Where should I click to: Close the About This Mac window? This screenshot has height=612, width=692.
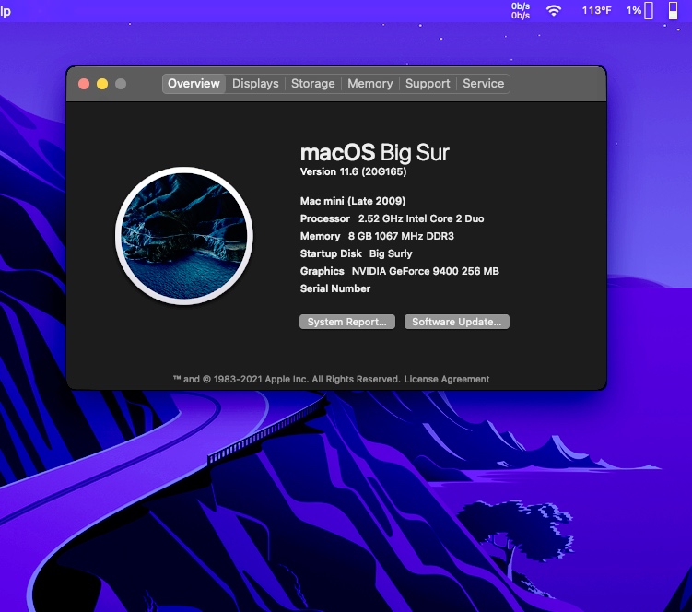(x=84, y=84)
